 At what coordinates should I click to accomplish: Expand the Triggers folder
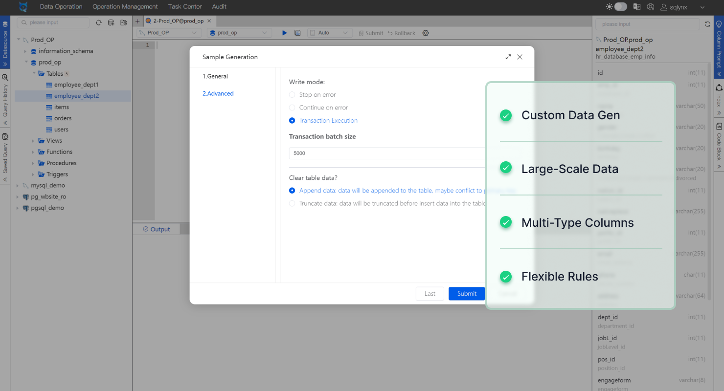point(33,174)
